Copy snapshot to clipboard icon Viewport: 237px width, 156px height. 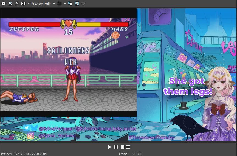70,4
